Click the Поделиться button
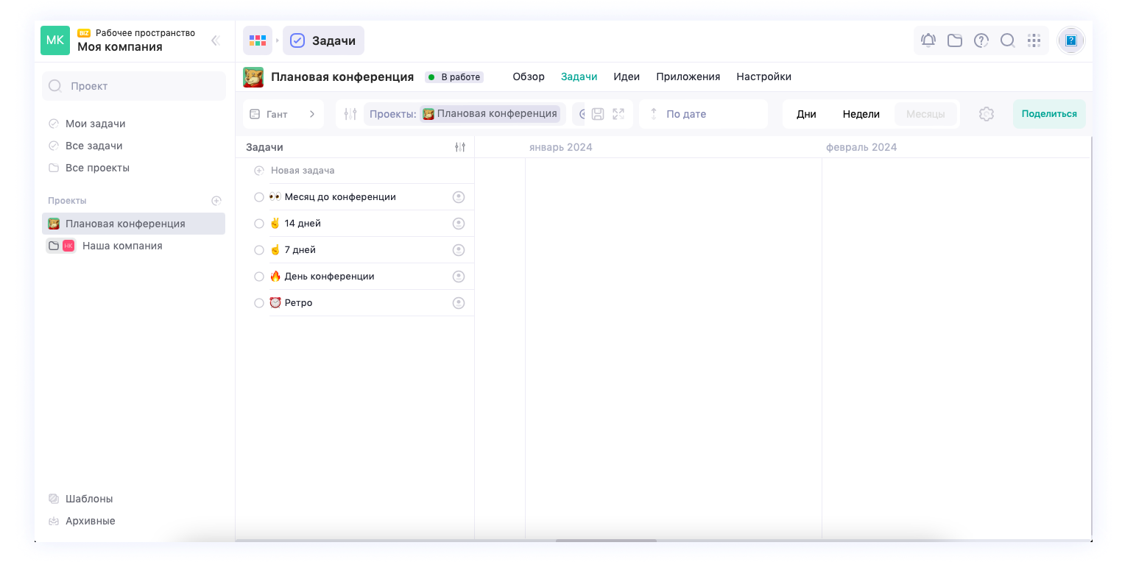This screenshot has width=1122, height=573. coord(1049,114)
